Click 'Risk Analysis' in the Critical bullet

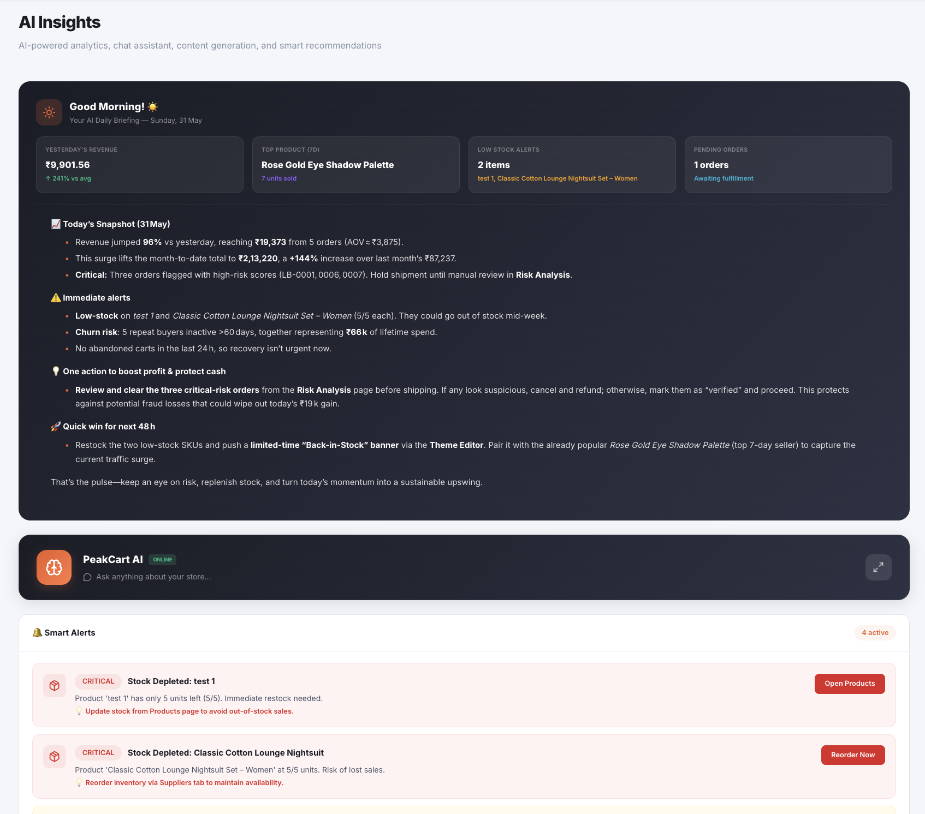click(543, 275)
